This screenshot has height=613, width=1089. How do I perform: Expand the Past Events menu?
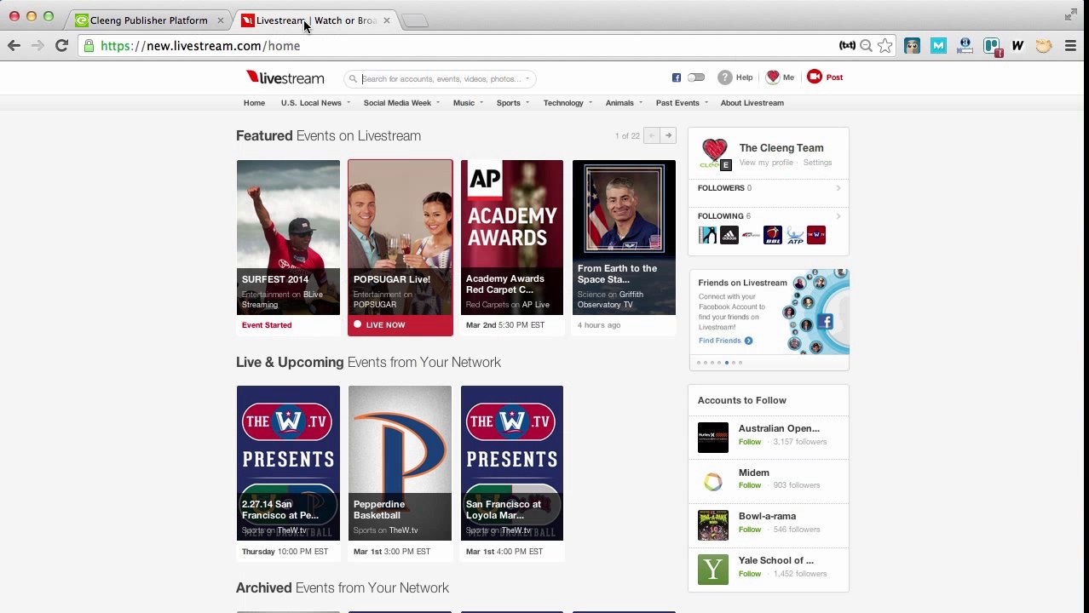682,103
